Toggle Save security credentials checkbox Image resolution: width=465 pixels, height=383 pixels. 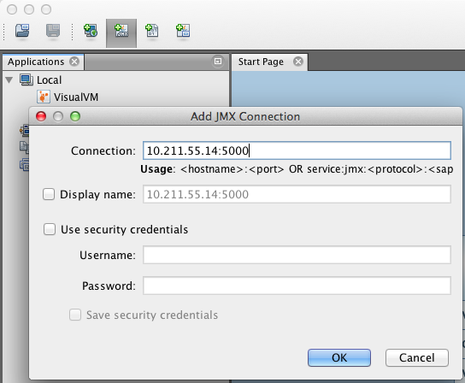(75, 315)
